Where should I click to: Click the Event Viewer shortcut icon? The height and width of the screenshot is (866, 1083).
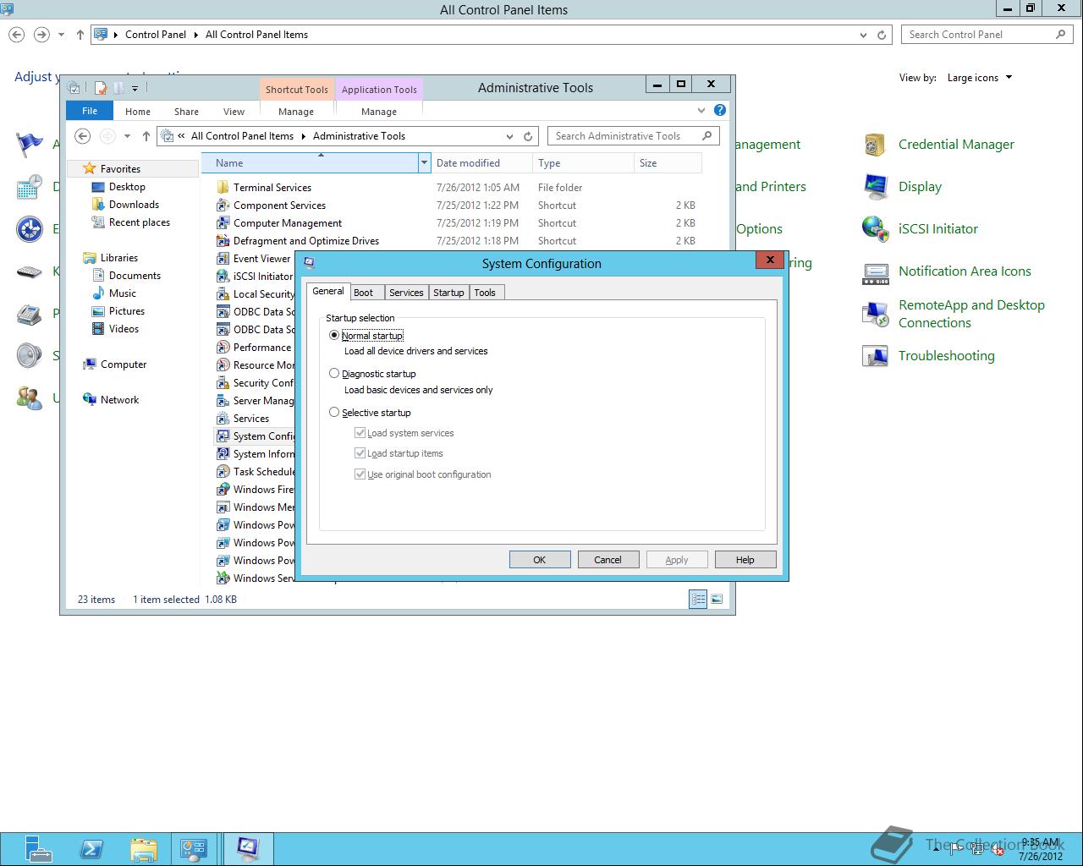pos(223,259)
